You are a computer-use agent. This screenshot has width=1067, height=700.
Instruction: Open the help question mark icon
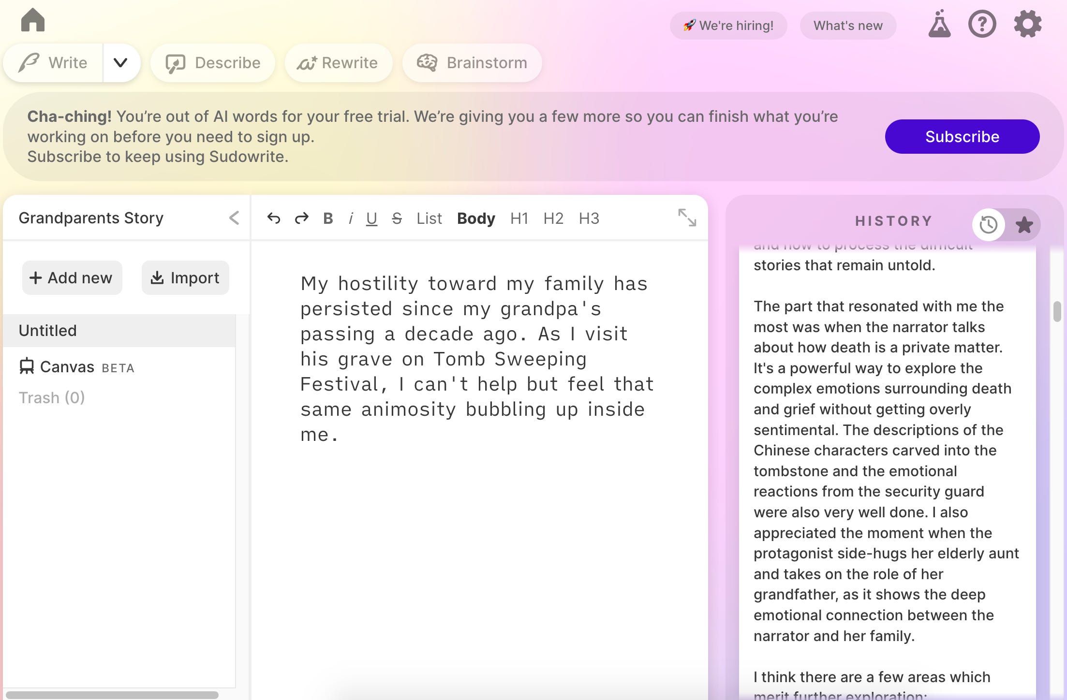point(982,24)
